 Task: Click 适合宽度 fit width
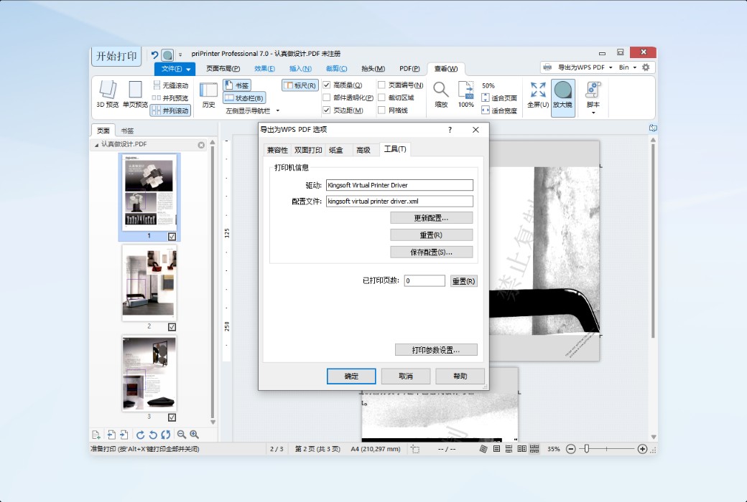[499, 110]
